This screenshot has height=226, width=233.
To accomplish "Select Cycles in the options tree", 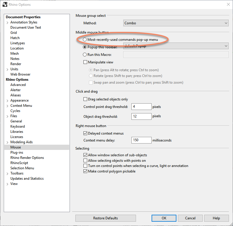I will (15, 111).
